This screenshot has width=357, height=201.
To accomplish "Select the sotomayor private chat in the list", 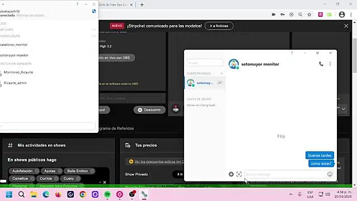I will point(205,83).
